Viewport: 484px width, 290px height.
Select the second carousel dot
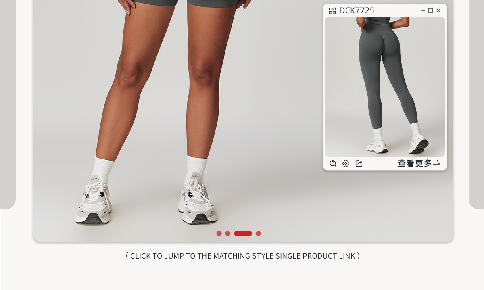[228, 233]
